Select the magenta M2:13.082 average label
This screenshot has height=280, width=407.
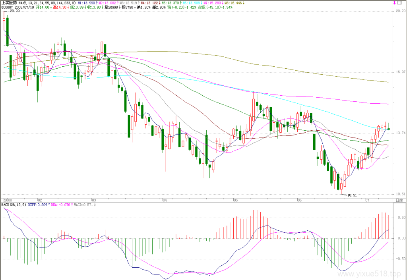[x=108, y=3]
